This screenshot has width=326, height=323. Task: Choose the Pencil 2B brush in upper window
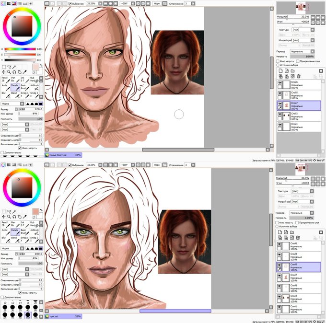click(x=6, y=80)
